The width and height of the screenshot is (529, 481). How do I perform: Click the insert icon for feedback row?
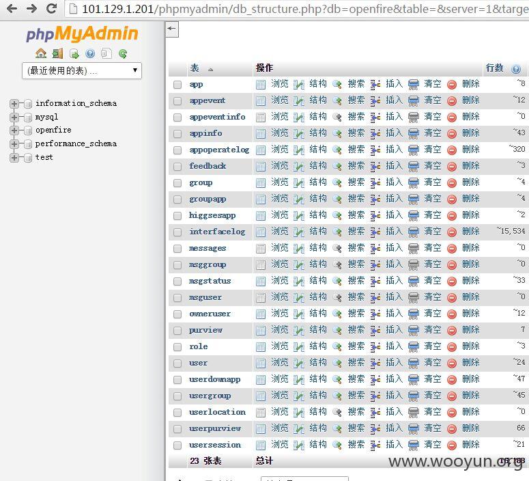click(x=375, y=167)
